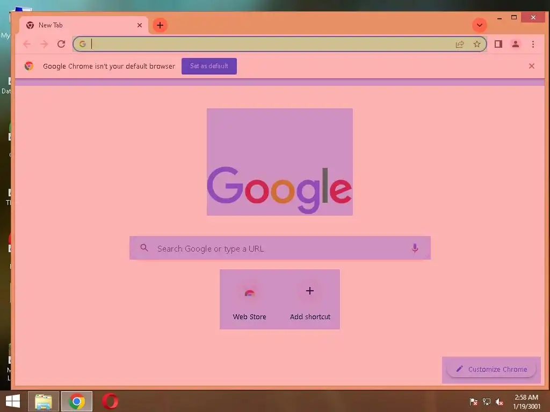The image size is (550, 412).
Task: Open the Windows Start menu
Action: click(13, 401)
